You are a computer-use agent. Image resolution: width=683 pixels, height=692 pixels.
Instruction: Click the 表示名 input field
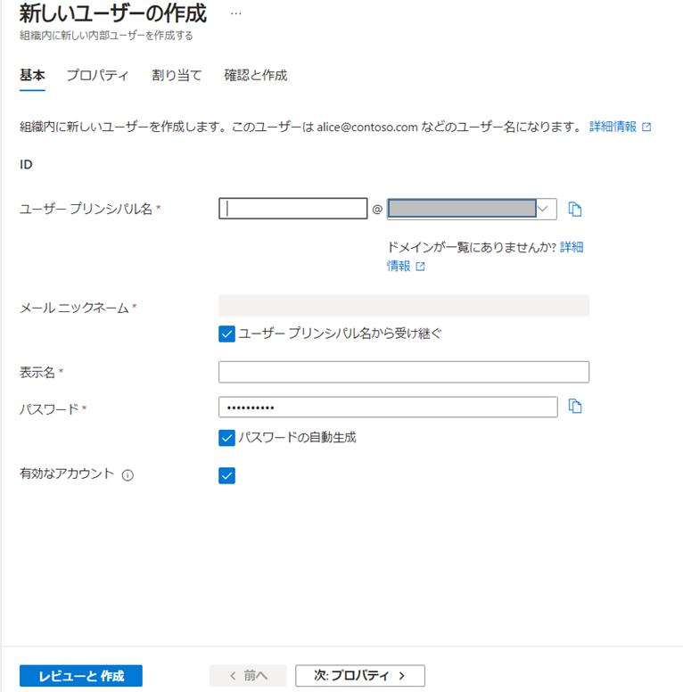tap(404, 372)
